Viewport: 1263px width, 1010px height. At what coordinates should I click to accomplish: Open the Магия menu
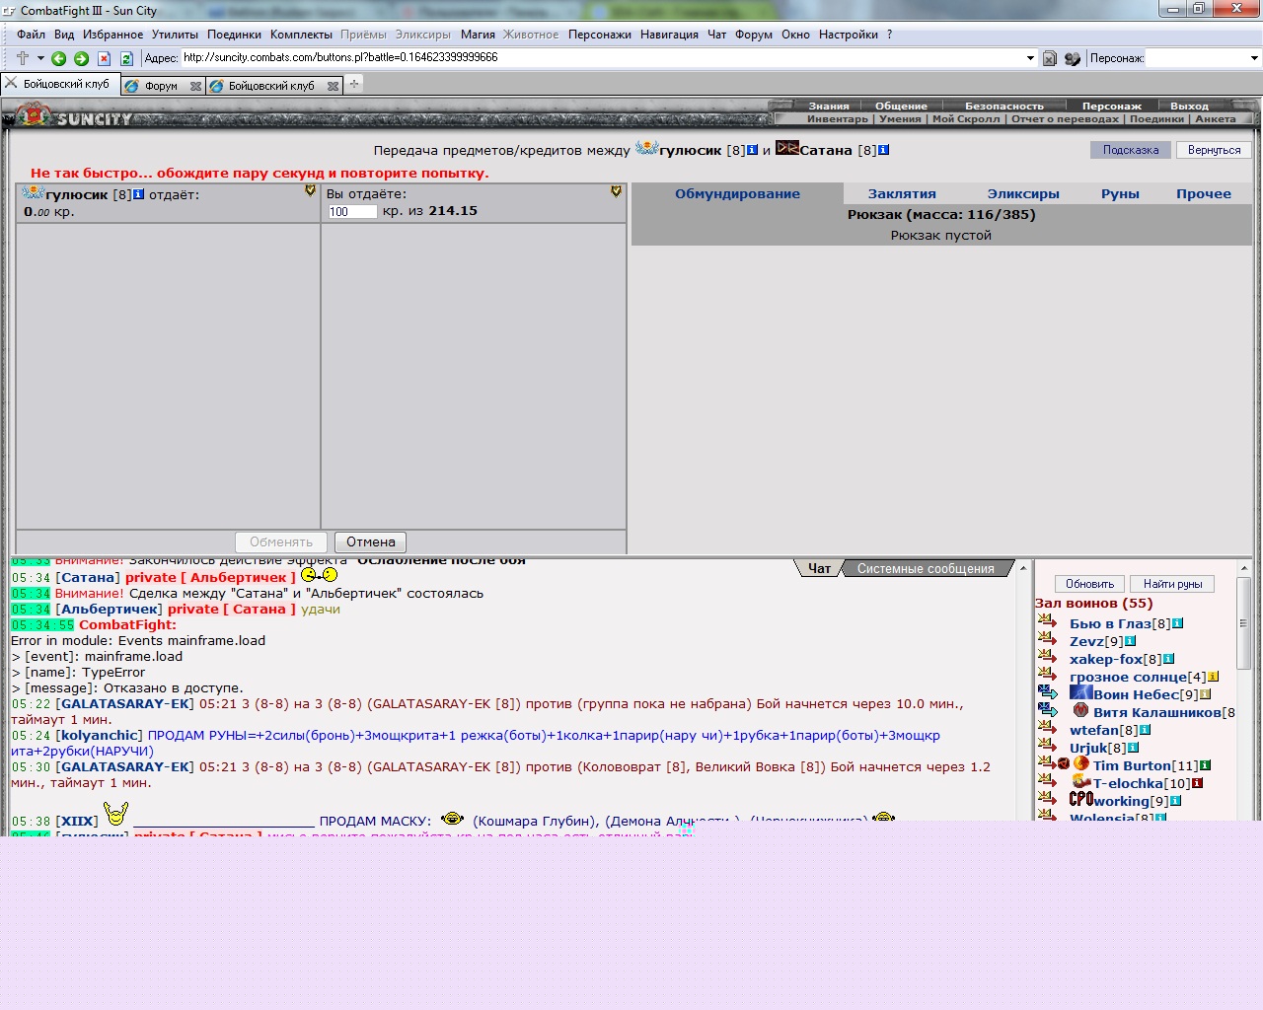[478, 35]
